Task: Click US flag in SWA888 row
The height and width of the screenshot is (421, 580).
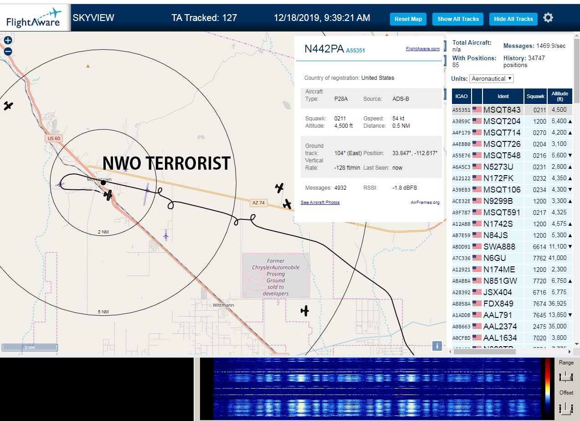Action: pyautogui.click(x=477, y=247)
